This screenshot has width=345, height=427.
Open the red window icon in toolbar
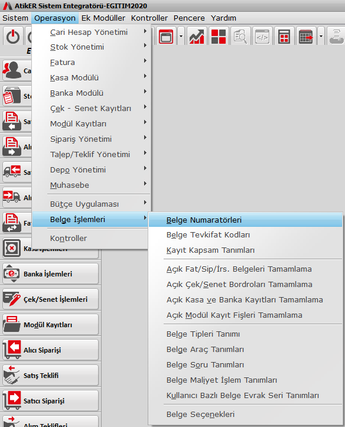coord(166,36)
